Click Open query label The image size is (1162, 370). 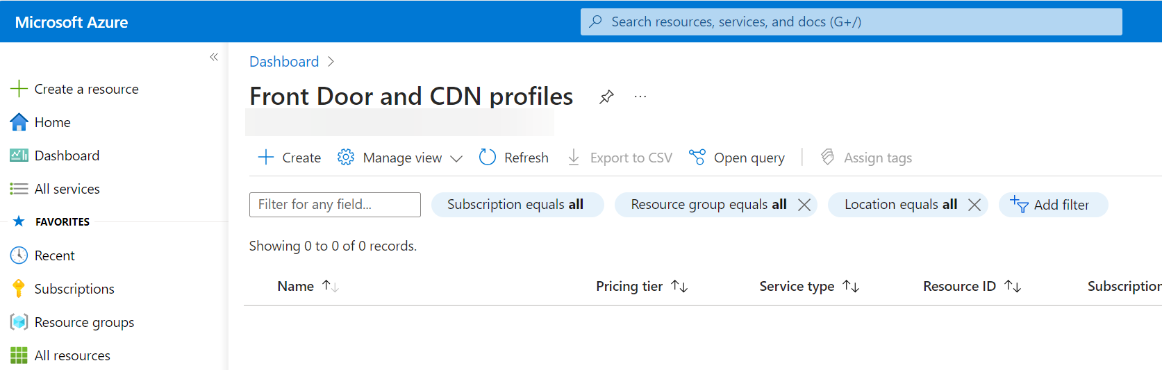tap(749, 158)
